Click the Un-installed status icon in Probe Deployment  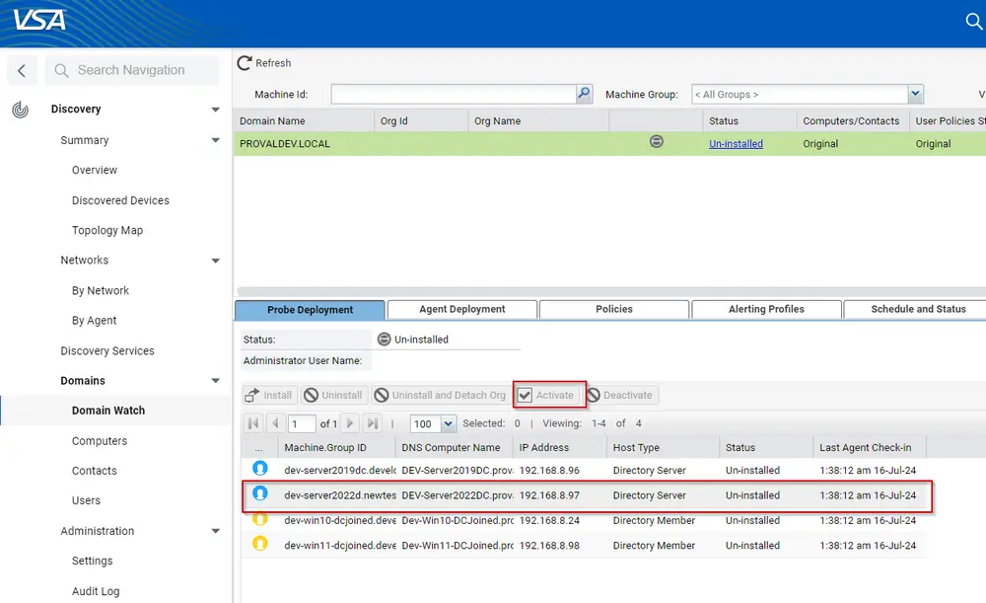coord(384,339)
